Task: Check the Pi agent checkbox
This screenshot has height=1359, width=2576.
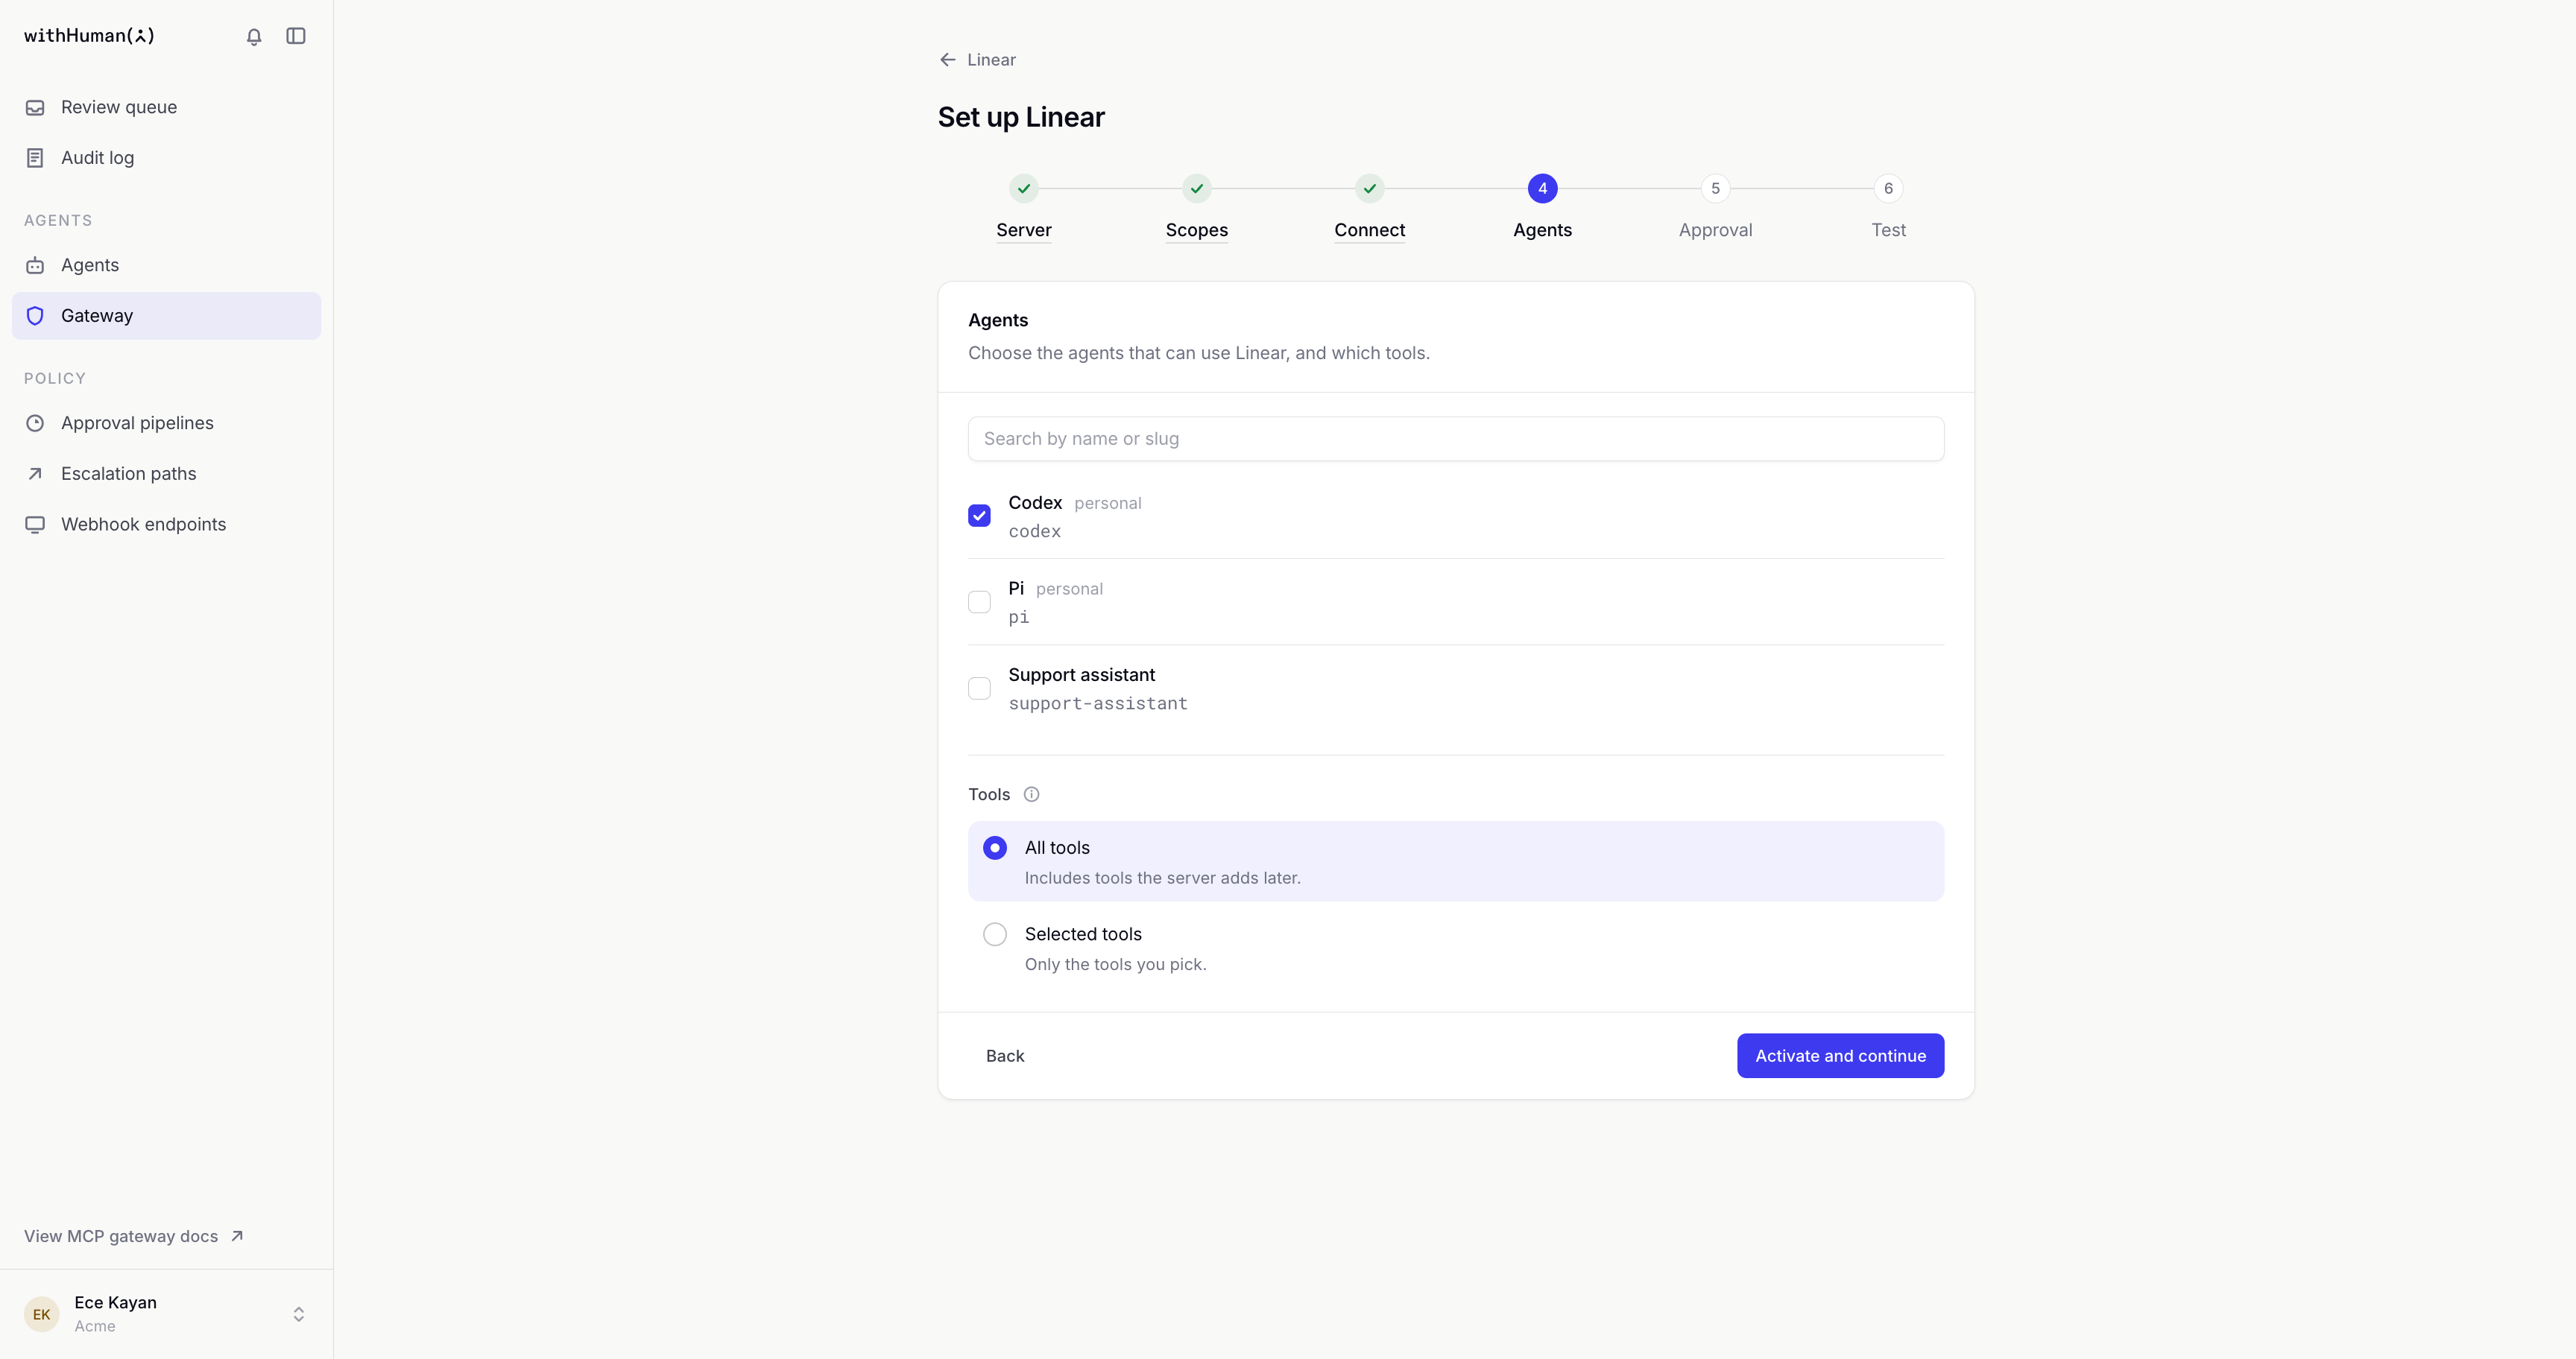Action: [979, 601]
